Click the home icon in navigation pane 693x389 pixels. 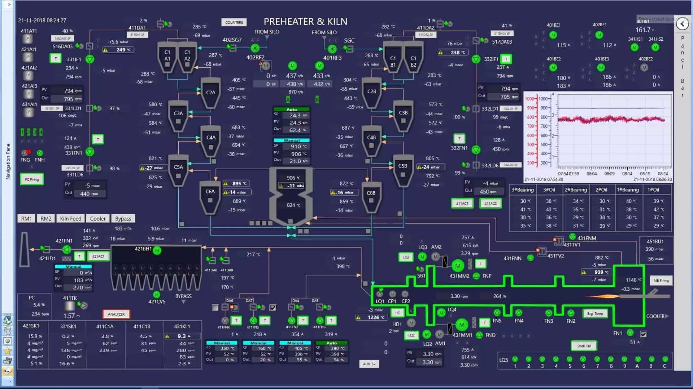[8, 319]
